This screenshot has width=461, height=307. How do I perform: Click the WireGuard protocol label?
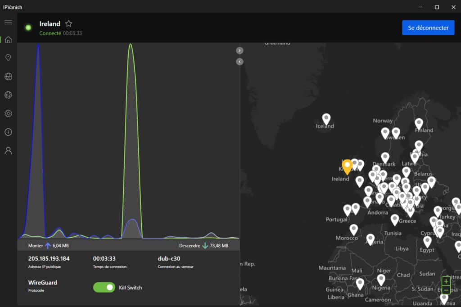43,283
